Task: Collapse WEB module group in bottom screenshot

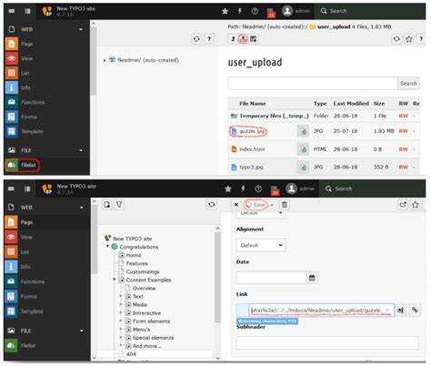Action: pyautogui.click(x=82, y=208)
